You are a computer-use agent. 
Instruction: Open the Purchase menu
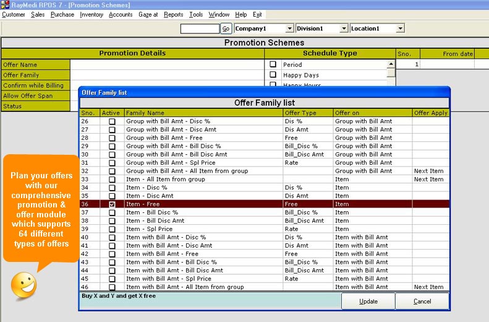pos(62,14)
